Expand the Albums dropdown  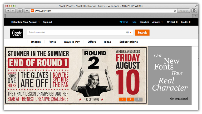pos(157,22)
